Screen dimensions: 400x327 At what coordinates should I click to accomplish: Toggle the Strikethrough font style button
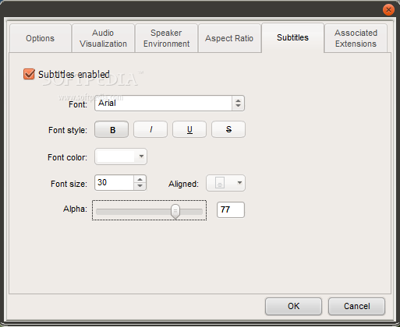(x=228, y=129)
